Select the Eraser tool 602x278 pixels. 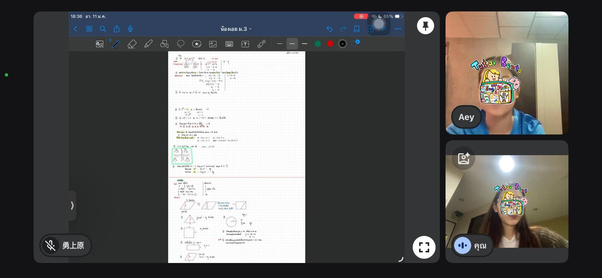click(x=132, y=44)
